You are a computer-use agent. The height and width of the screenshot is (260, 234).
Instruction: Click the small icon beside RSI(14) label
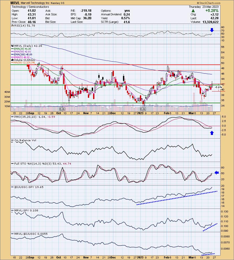tap(12, 25)
